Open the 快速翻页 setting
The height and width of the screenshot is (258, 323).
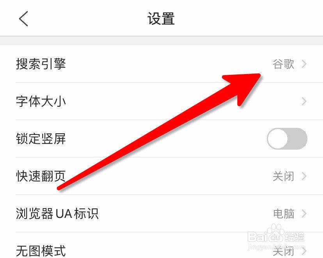pos(161,176)
